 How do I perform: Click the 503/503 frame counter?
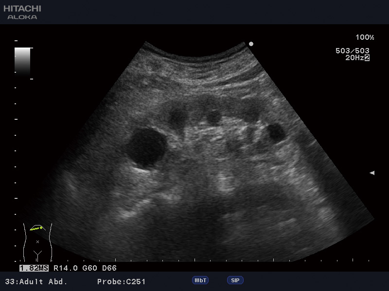pos(352,51)
